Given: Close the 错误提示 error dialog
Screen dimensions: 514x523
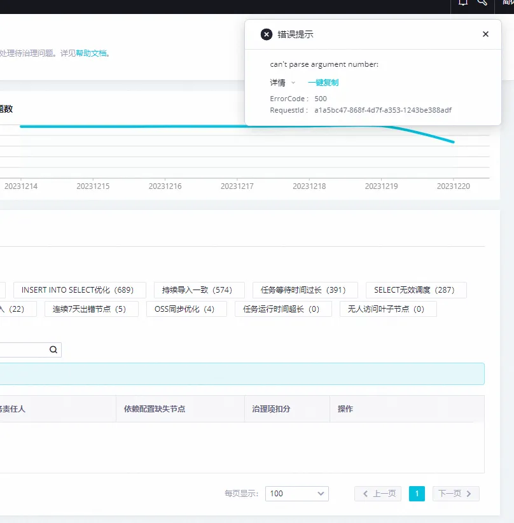Looking at the screenshot, I should [485, 34].
